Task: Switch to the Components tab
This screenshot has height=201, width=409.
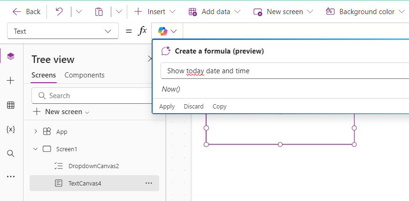Action: (85, 75)
